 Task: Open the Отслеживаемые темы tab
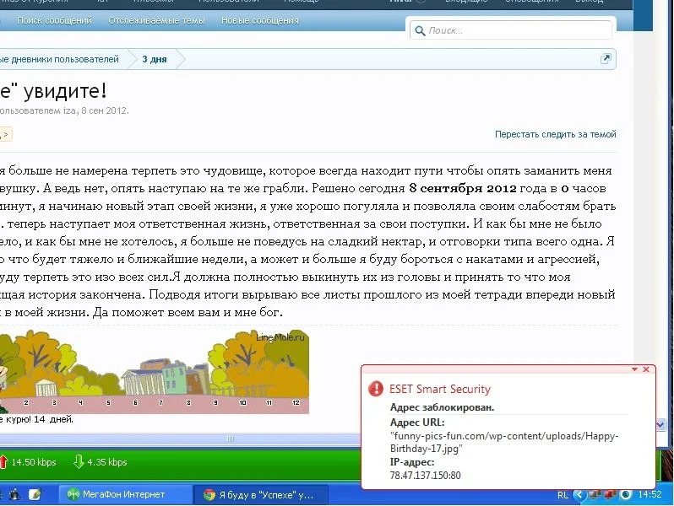[156, 20]
